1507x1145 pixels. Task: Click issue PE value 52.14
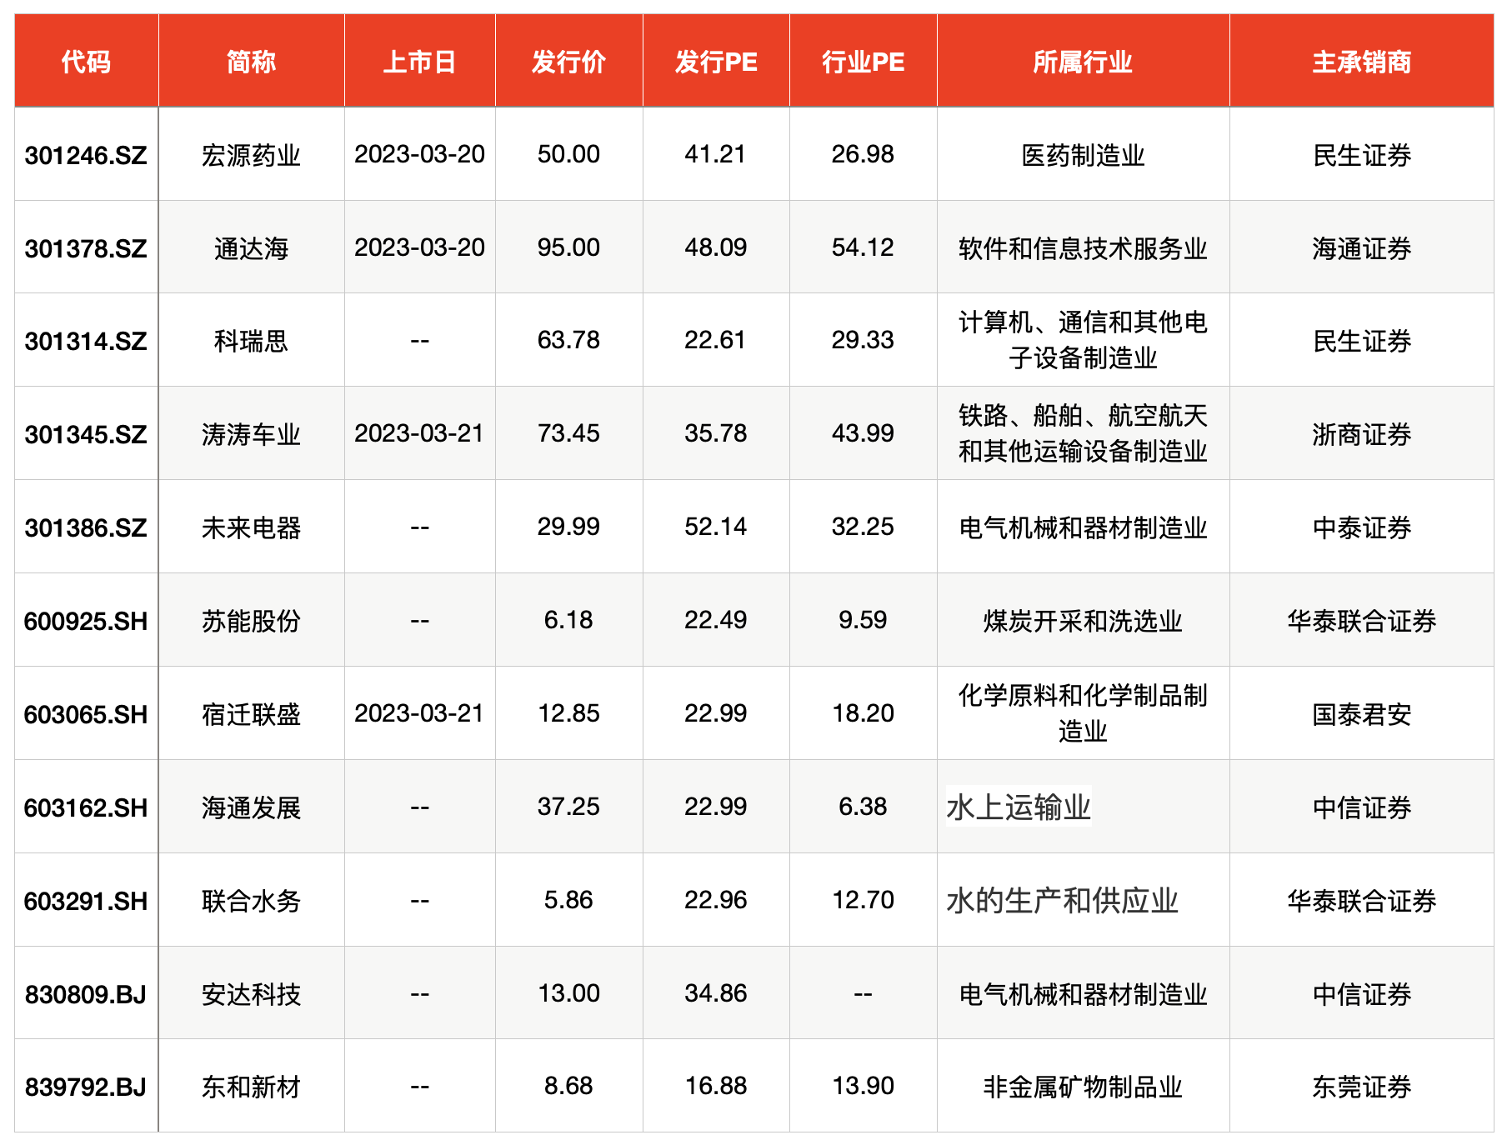click(x=716, y=527)
